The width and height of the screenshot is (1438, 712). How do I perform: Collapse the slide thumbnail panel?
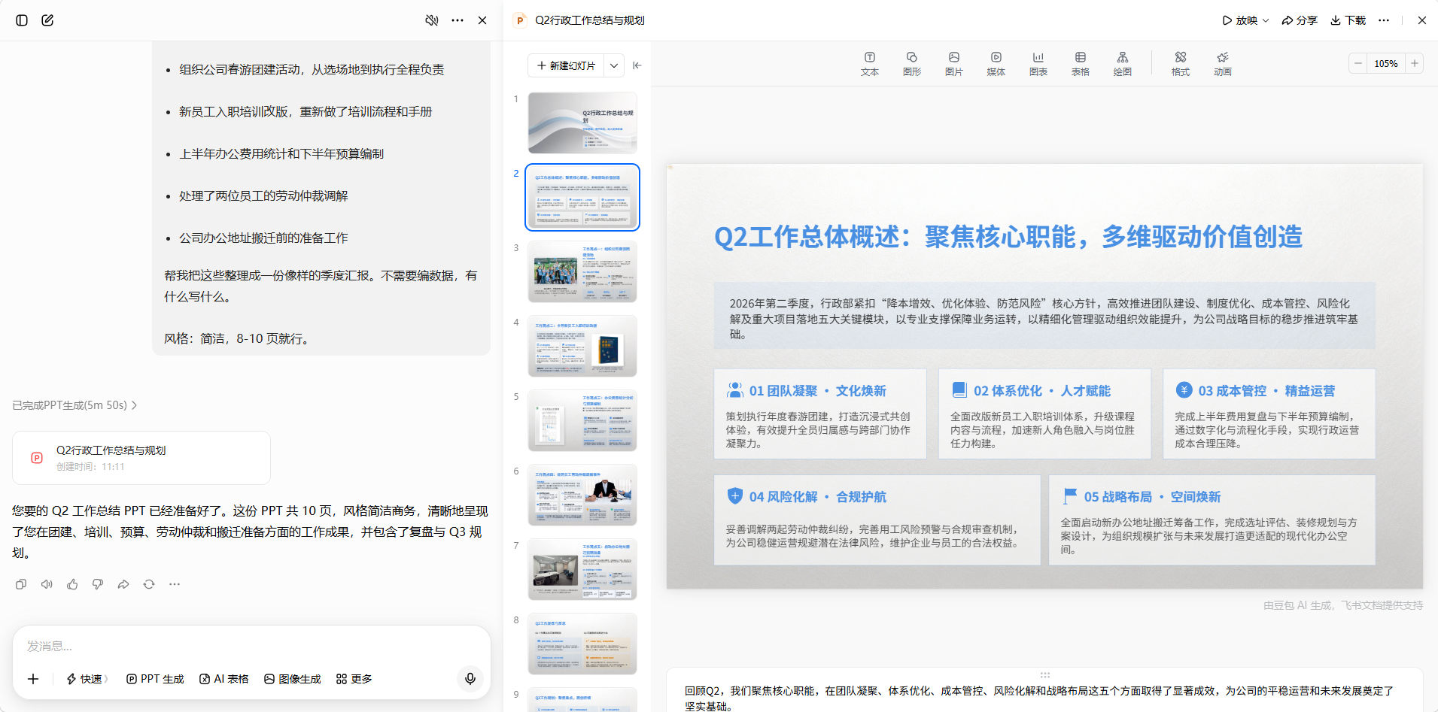[x=637, y=65]
